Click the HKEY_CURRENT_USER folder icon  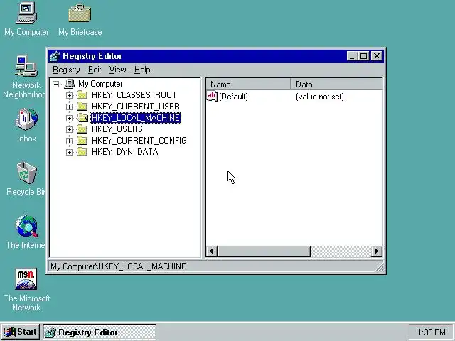click(x=82, y=107)
